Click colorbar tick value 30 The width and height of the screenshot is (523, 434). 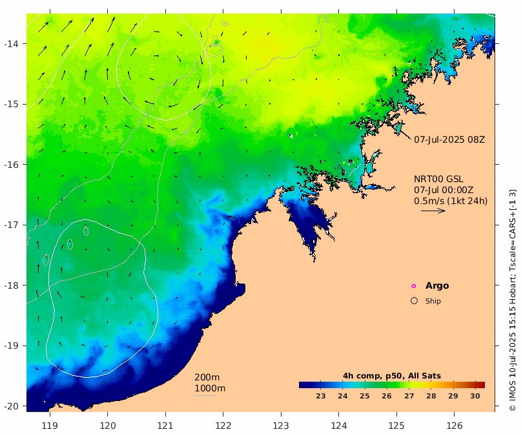pyautogui.click(x=475, y=396)
